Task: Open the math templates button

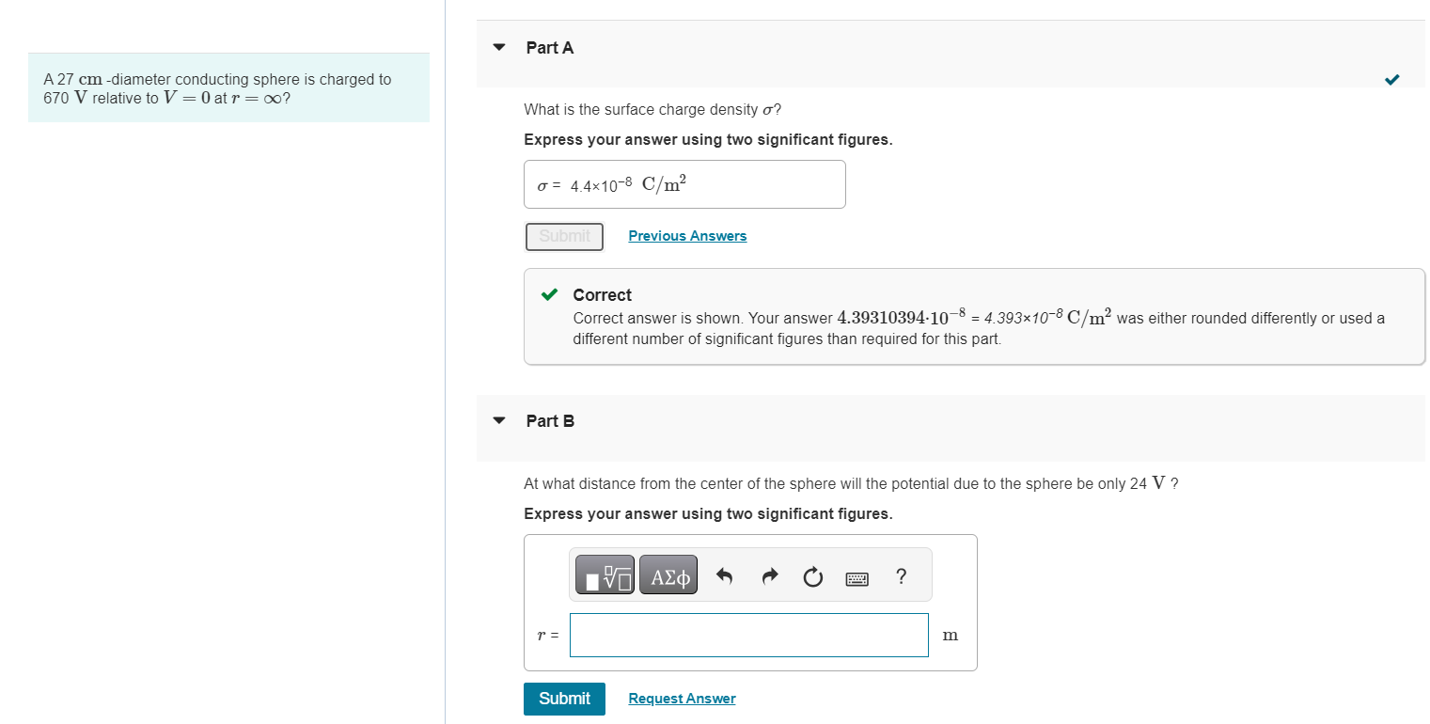Action: click(605, 575)
